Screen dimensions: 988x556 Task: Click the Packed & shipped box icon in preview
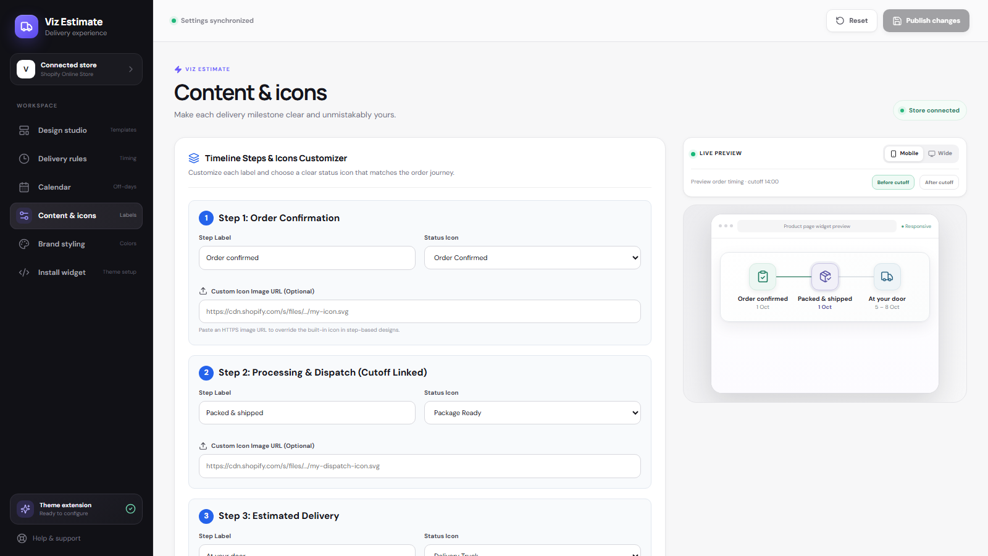pos(825,277)
